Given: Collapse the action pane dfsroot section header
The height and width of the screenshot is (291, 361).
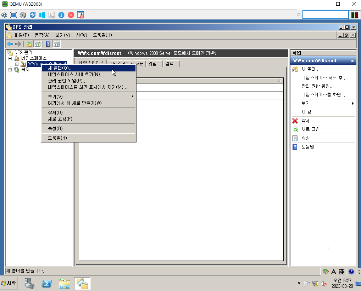Looking at the screenshot, I should [x=352, y=61].
